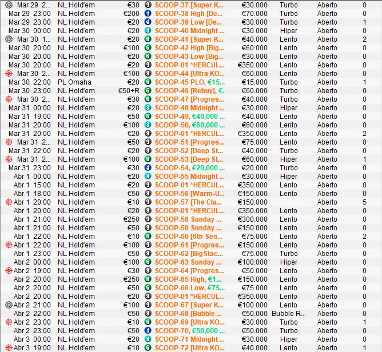Click the grey target icon on SCOOP-41 row
The width and height of the screenshot is (382, 352).
pyautogui.click(x=9, y=39)
